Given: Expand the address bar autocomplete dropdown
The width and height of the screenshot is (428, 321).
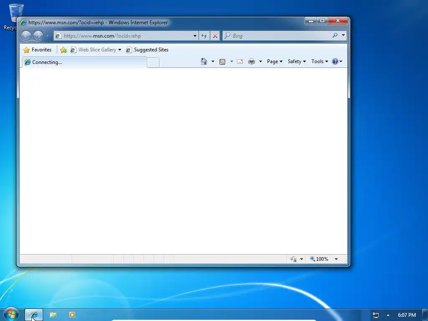Looking at the screenshot, I should 195,36.
